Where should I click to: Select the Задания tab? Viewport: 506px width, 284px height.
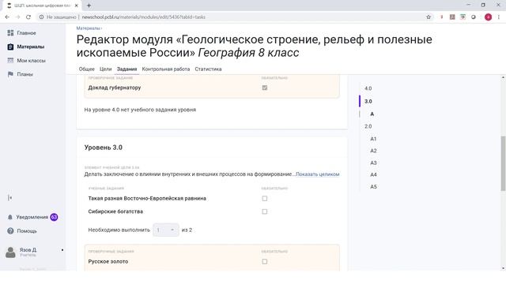[x=126, y=69]
